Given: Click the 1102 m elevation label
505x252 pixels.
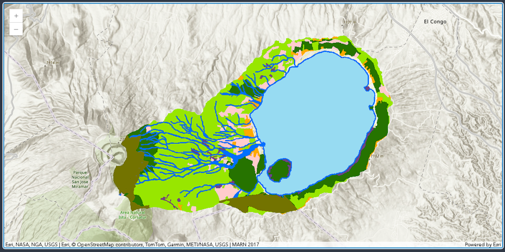Looking at the screenshot, I should 376,156.
